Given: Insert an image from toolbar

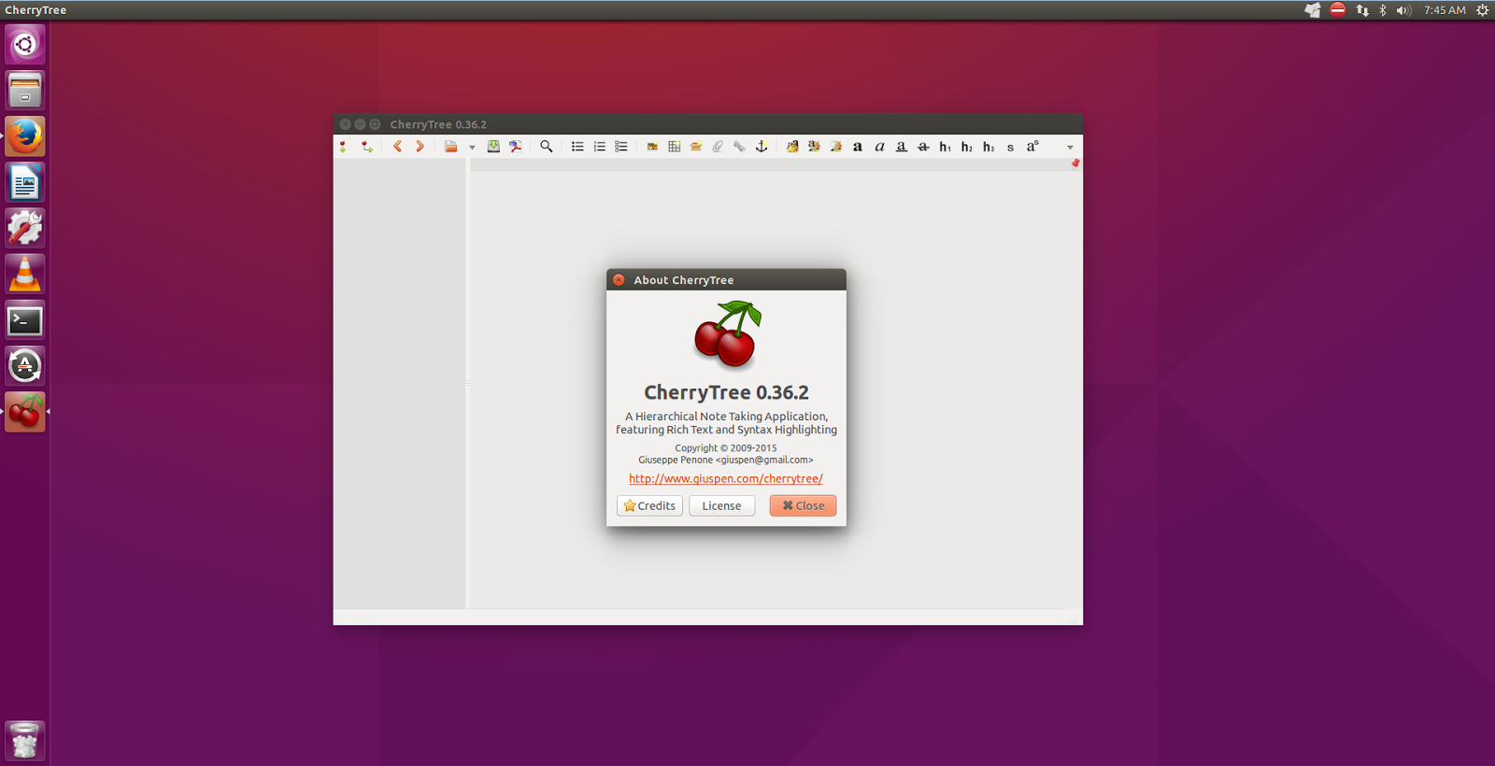Looking at the screenshot, I should coord(652,147).
